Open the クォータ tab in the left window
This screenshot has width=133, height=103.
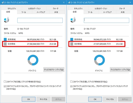[56, 8]
